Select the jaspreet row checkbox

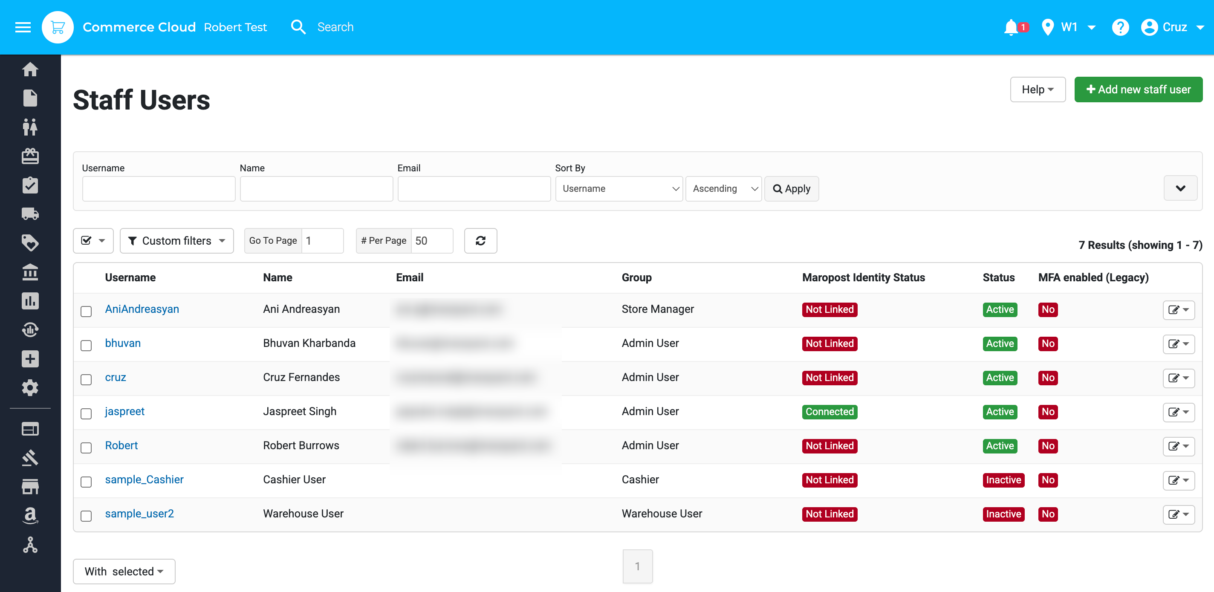pos(86,413)
